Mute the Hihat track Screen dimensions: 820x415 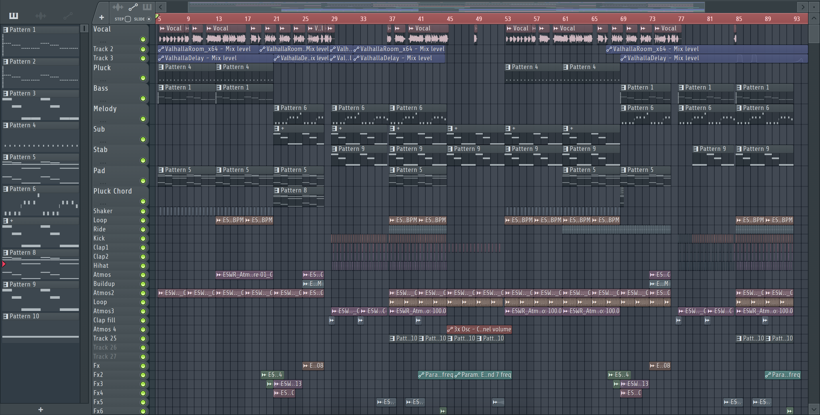[x=143, y=266]
